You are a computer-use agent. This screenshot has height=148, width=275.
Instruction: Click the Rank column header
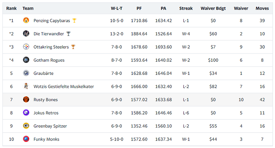11,8
